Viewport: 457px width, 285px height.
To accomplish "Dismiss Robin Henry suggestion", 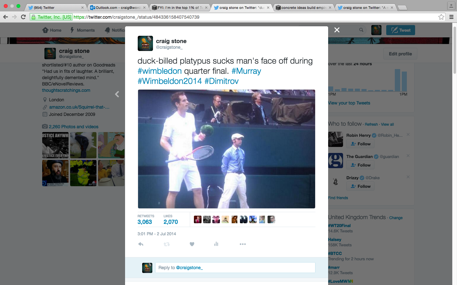I will pyautogui.click(x=408, y=135).
